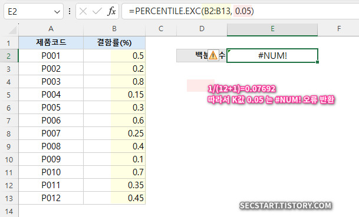Select the 0.5 value cell
The width and height of the screenshot is (359, 217).
pos(114,56)
